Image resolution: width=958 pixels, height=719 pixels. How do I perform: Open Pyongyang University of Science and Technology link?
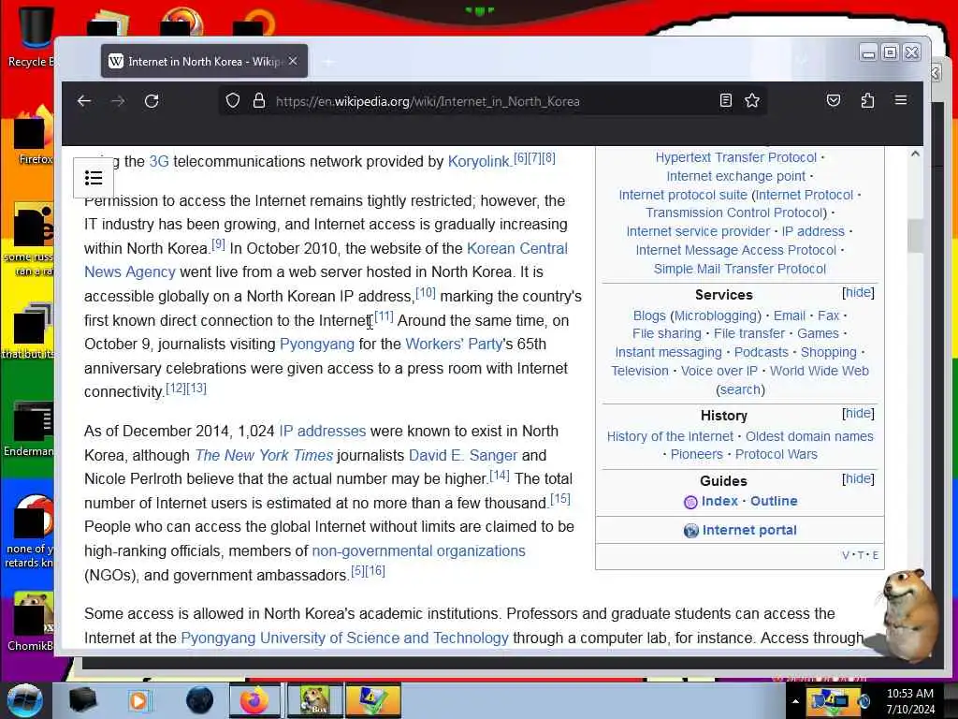point(344,638)
